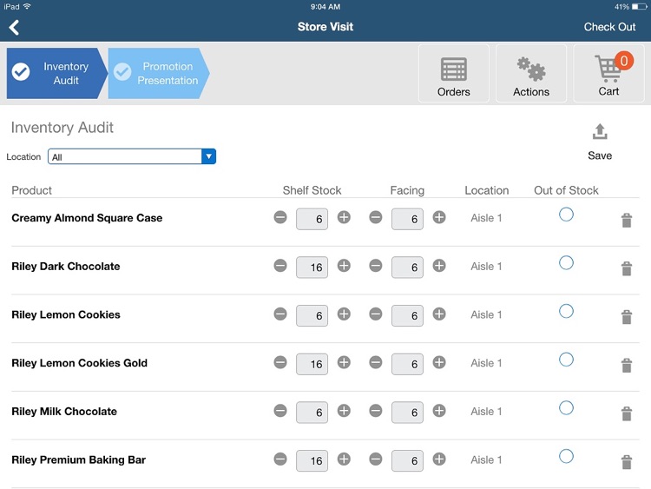
Task: Go back using the back arrow
Action: [14, 28]
